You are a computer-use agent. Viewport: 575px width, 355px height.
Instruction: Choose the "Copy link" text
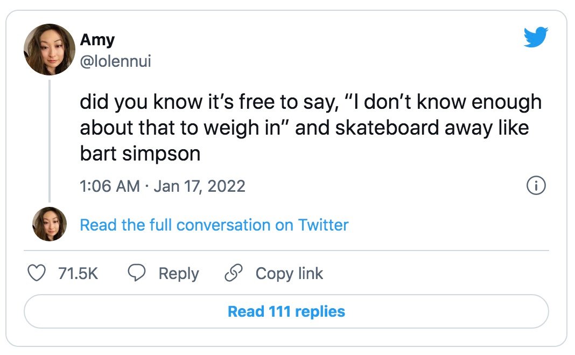[289, 274]
